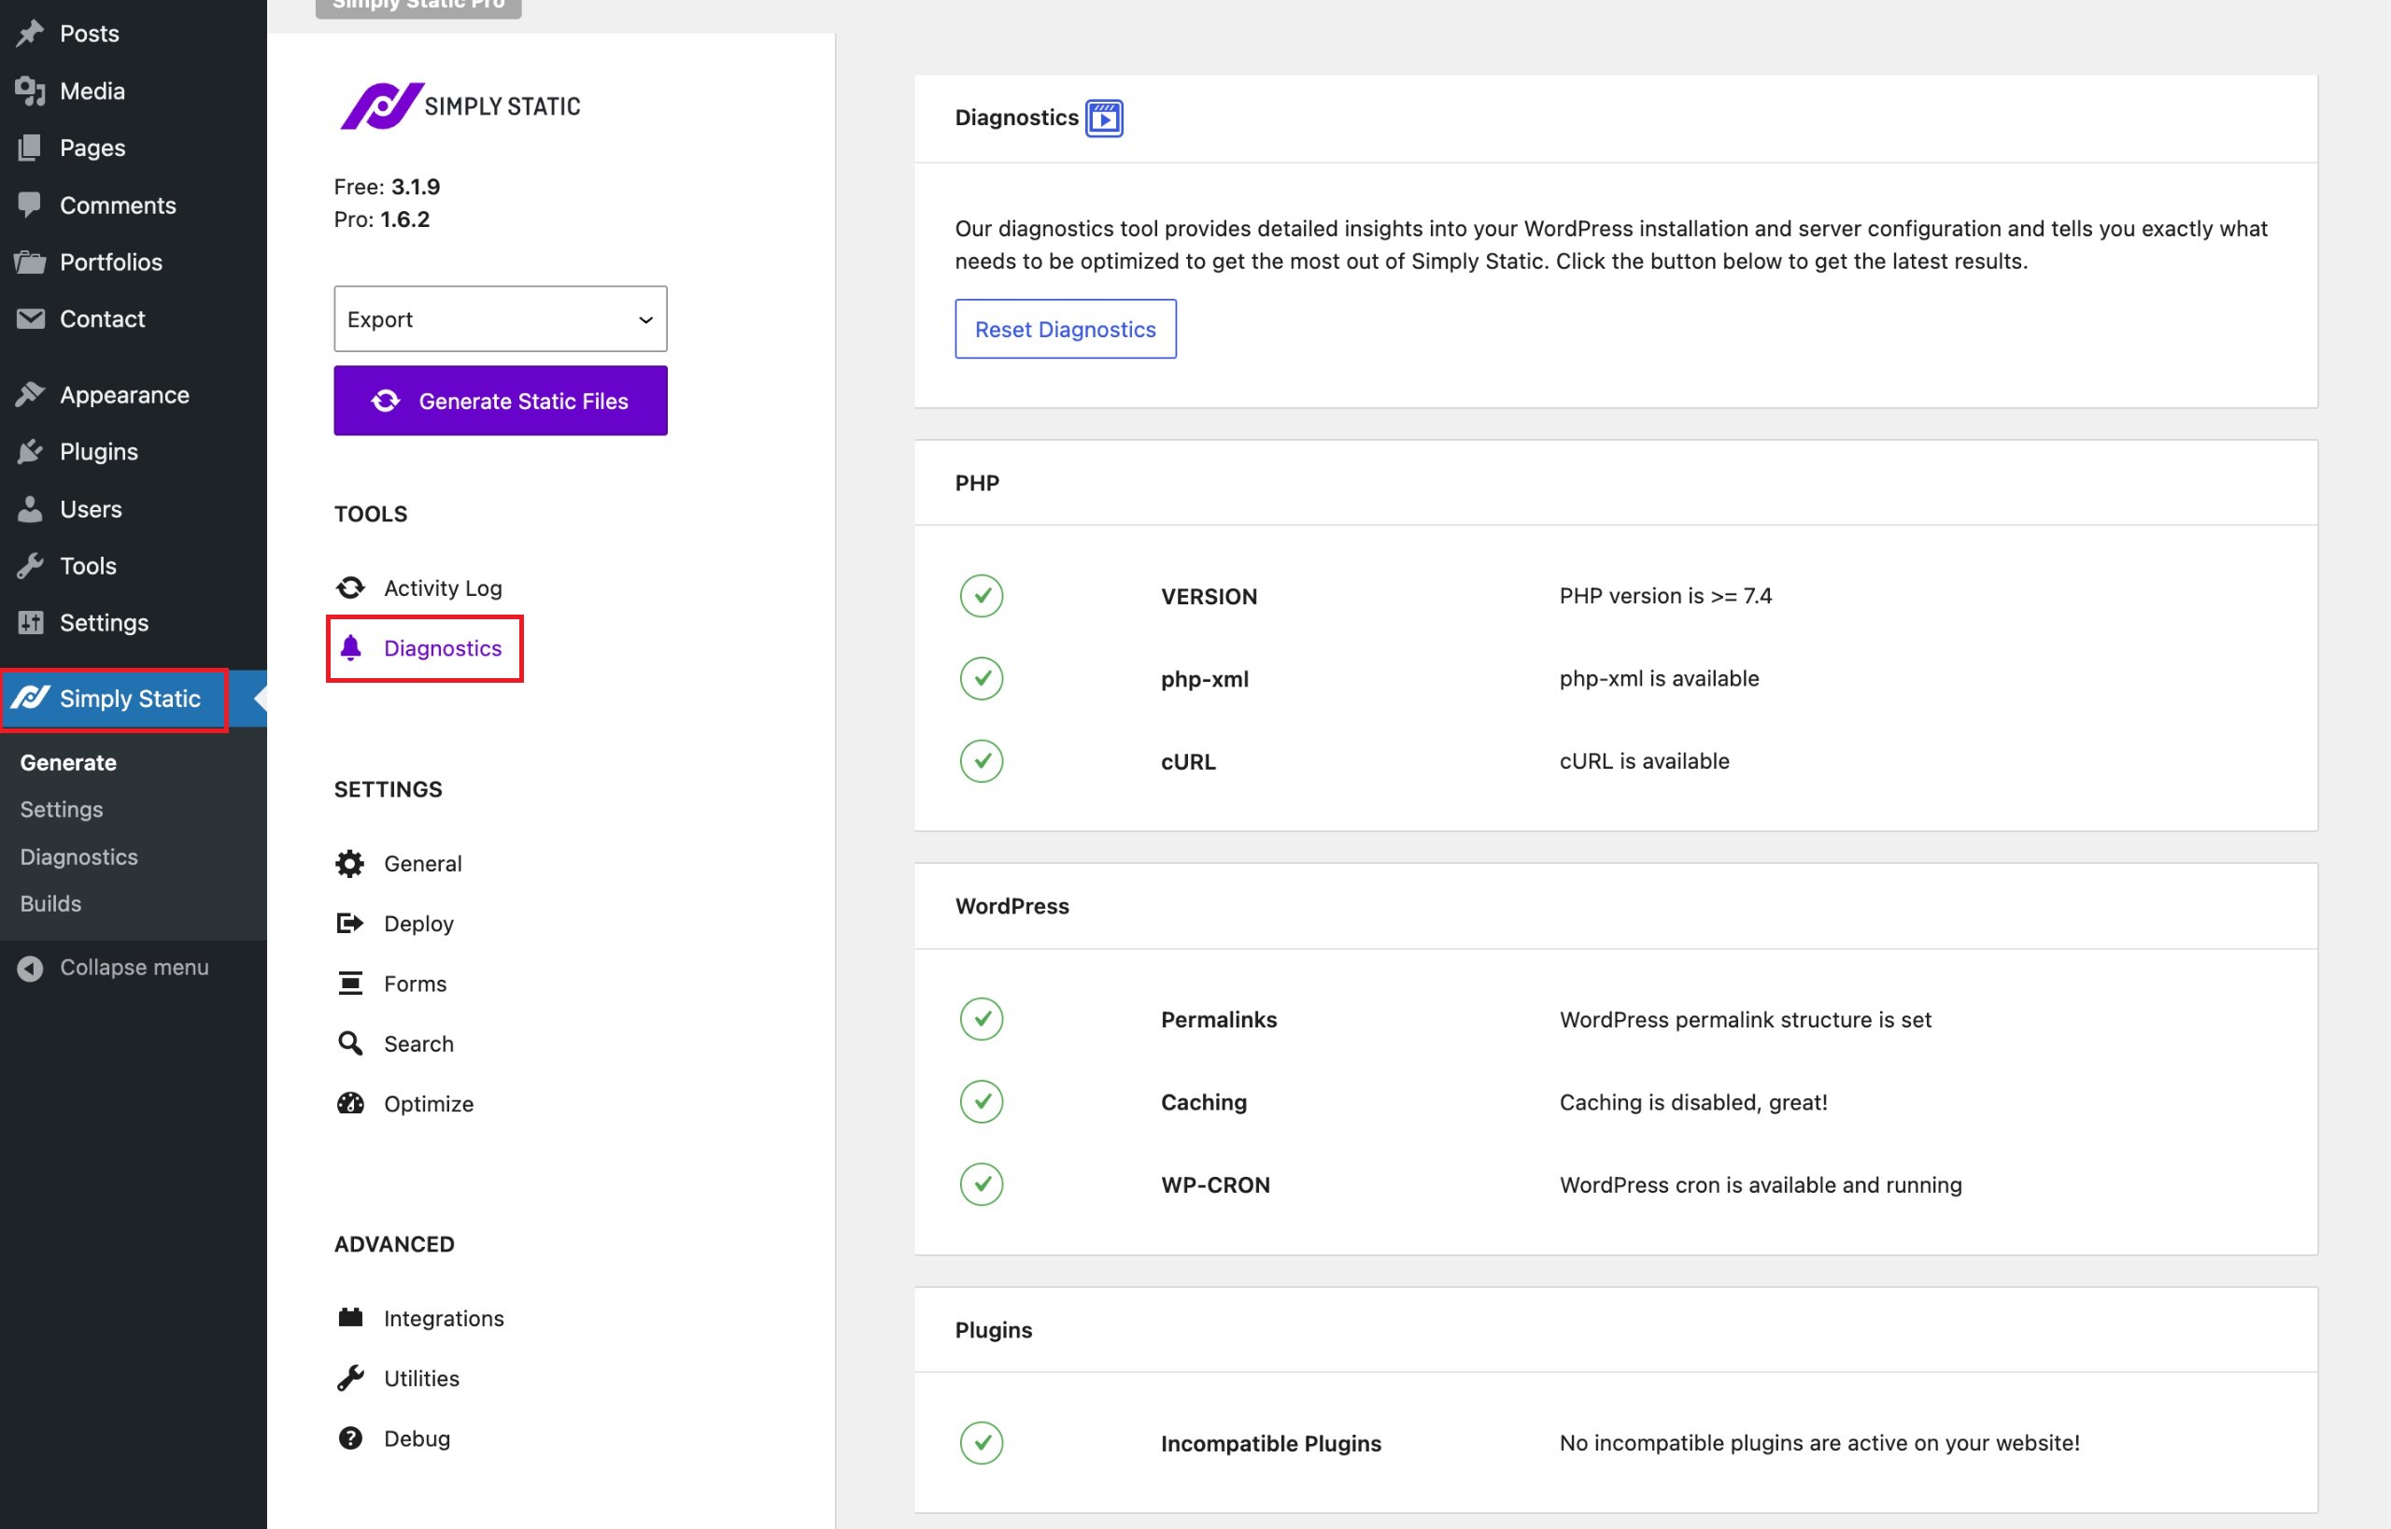Click the Users person icon
The image size is (2391, 1529).
pyautogui.click(x=30, y=508)
